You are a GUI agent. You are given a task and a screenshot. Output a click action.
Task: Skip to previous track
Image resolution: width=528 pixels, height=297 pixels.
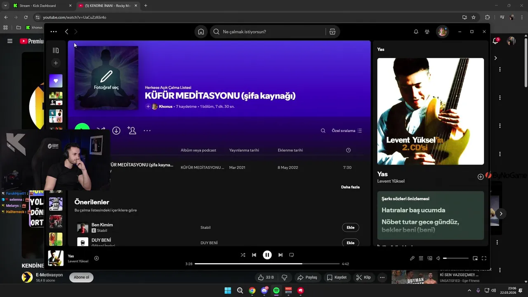coord(254,255)
